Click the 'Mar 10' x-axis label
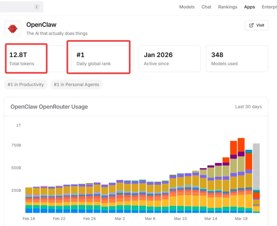277x226 pixels. pyautogui.click(x=180, y=219)
